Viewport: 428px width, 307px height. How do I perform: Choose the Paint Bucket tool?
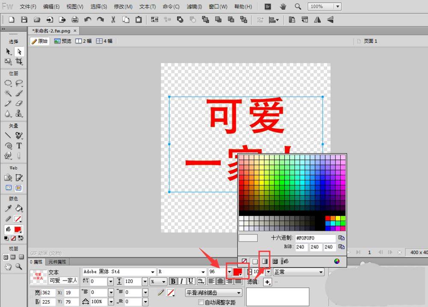19,208
